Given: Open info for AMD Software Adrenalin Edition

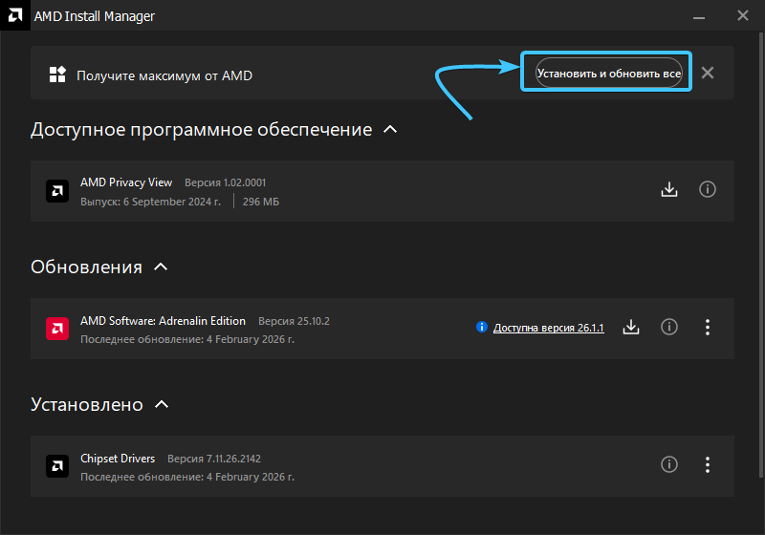Looking at the screenshot, I should tap(669, 328).
